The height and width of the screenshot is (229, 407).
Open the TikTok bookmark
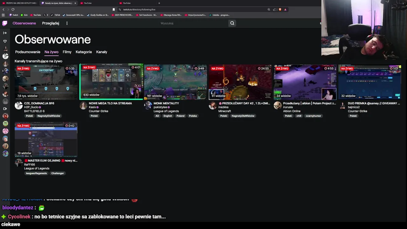56,15
